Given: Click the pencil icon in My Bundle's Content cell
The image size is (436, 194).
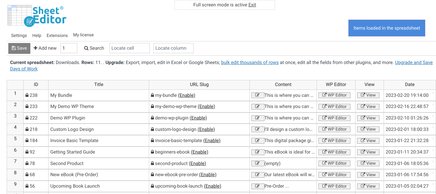Looking at the screenshot, I should point(258,95).
